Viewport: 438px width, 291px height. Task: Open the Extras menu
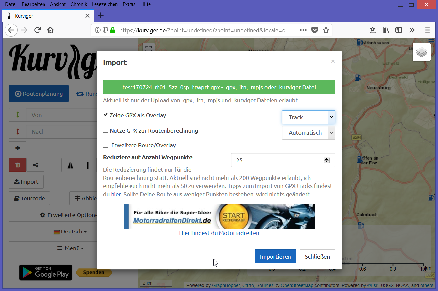(129, 4)
